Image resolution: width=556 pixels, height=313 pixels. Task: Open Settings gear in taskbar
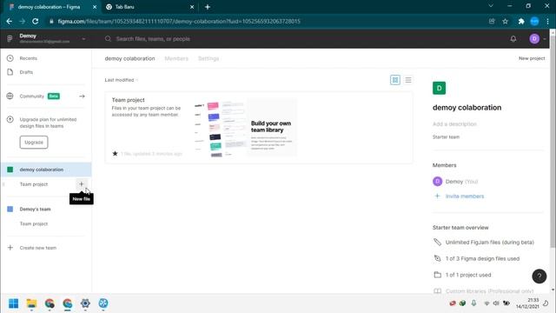pyautogui.click(x=85, y=303)
